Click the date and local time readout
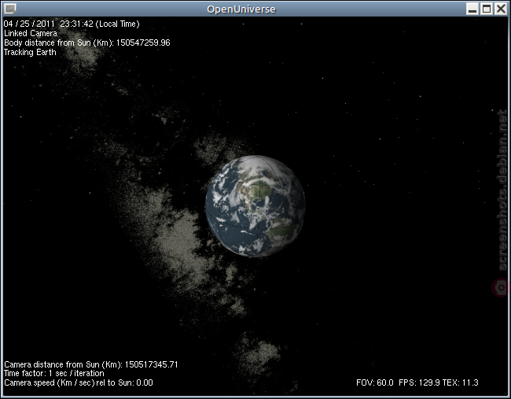 72,24
